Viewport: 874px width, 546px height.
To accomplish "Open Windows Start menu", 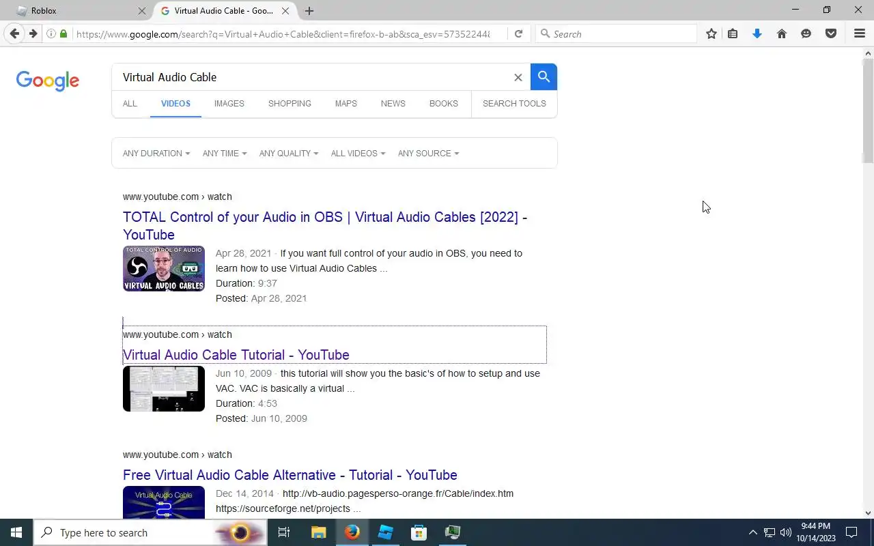I will pyautogui.click(x=16, y=532).
